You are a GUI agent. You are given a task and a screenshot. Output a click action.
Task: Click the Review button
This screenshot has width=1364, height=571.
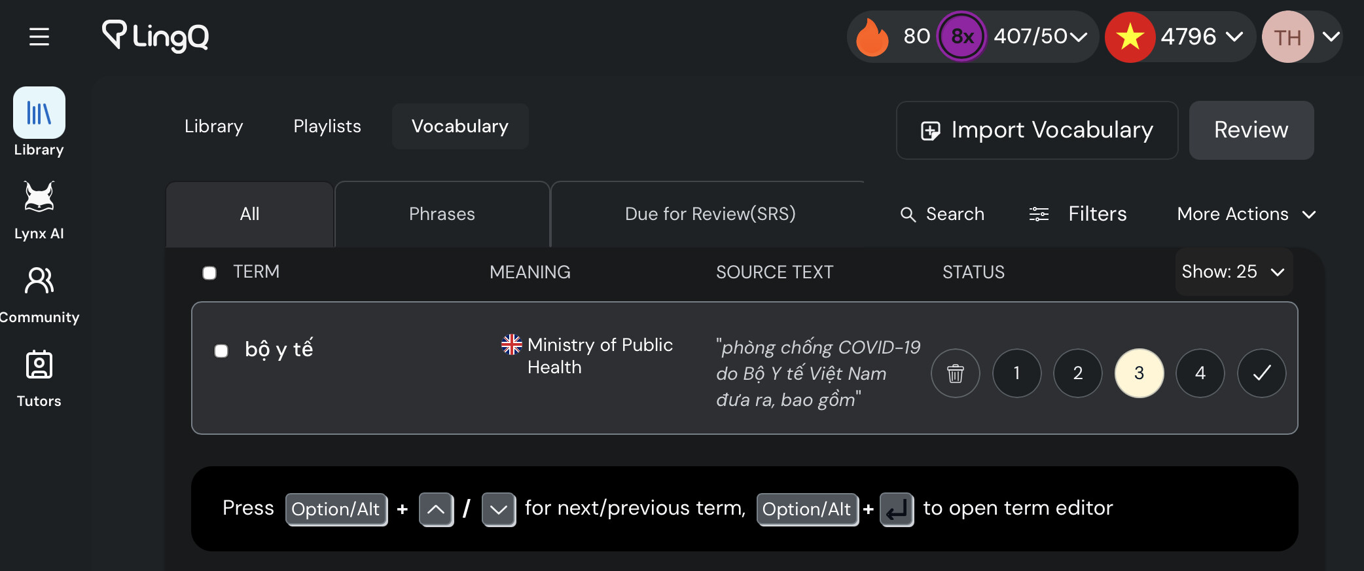pos(1251,130)
